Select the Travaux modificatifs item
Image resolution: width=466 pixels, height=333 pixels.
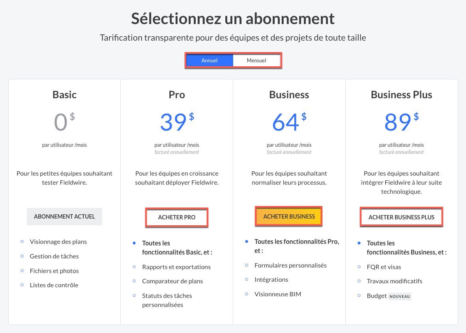point(394,281)
